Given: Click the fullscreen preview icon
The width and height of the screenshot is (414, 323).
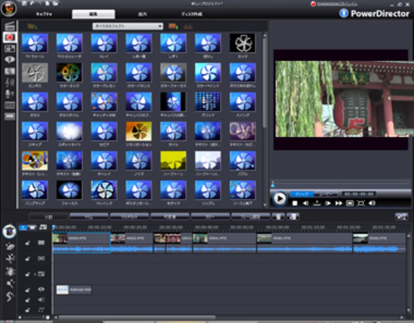Looking at the screenshot, I should (361, 203).
